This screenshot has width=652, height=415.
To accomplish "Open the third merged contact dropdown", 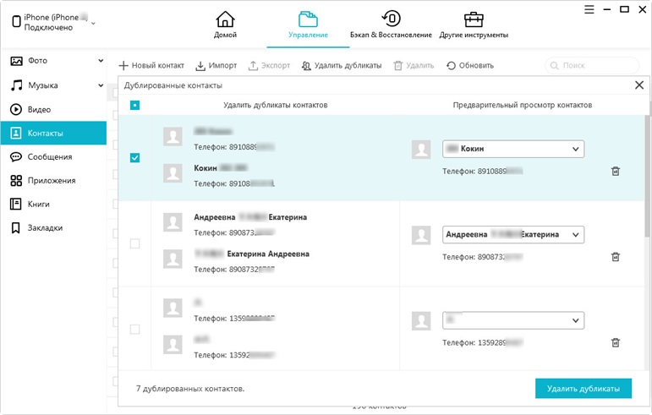I will 513,320.
